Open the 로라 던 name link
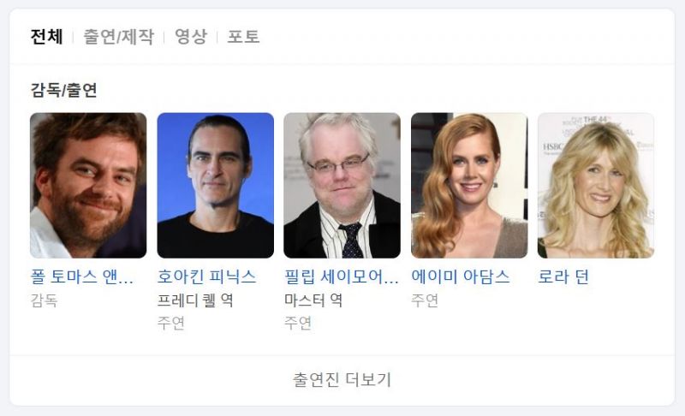 point(563,276)
